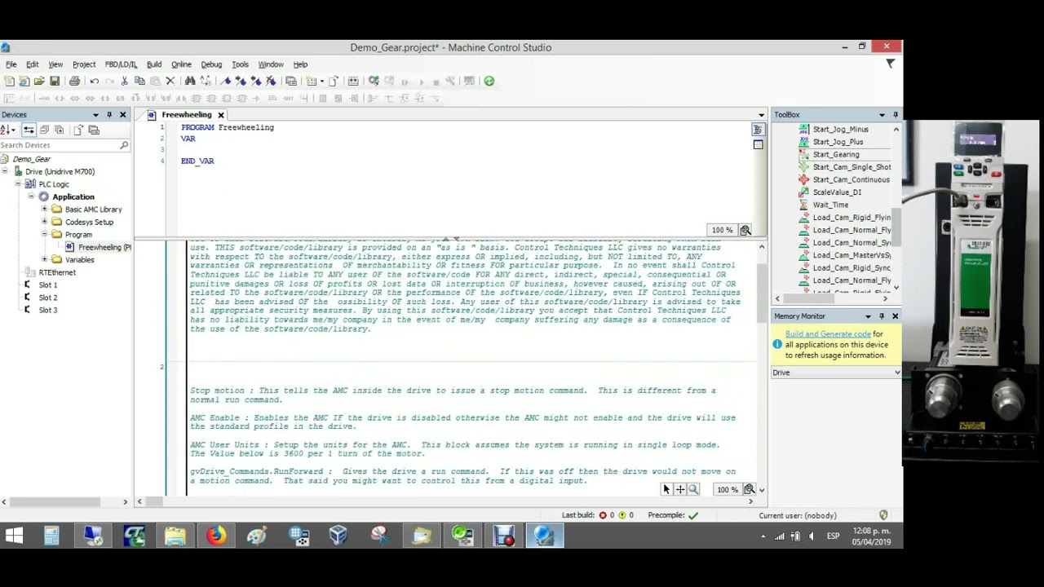1044x587 pixels.
Task: Click the security shield icon in status bar
Action: (883, 515)
